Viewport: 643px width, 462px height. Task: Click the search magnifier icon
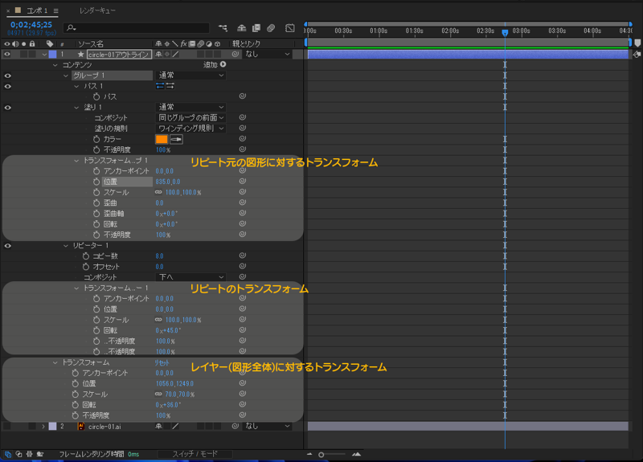pyautogui.click(x=72, y=28)
